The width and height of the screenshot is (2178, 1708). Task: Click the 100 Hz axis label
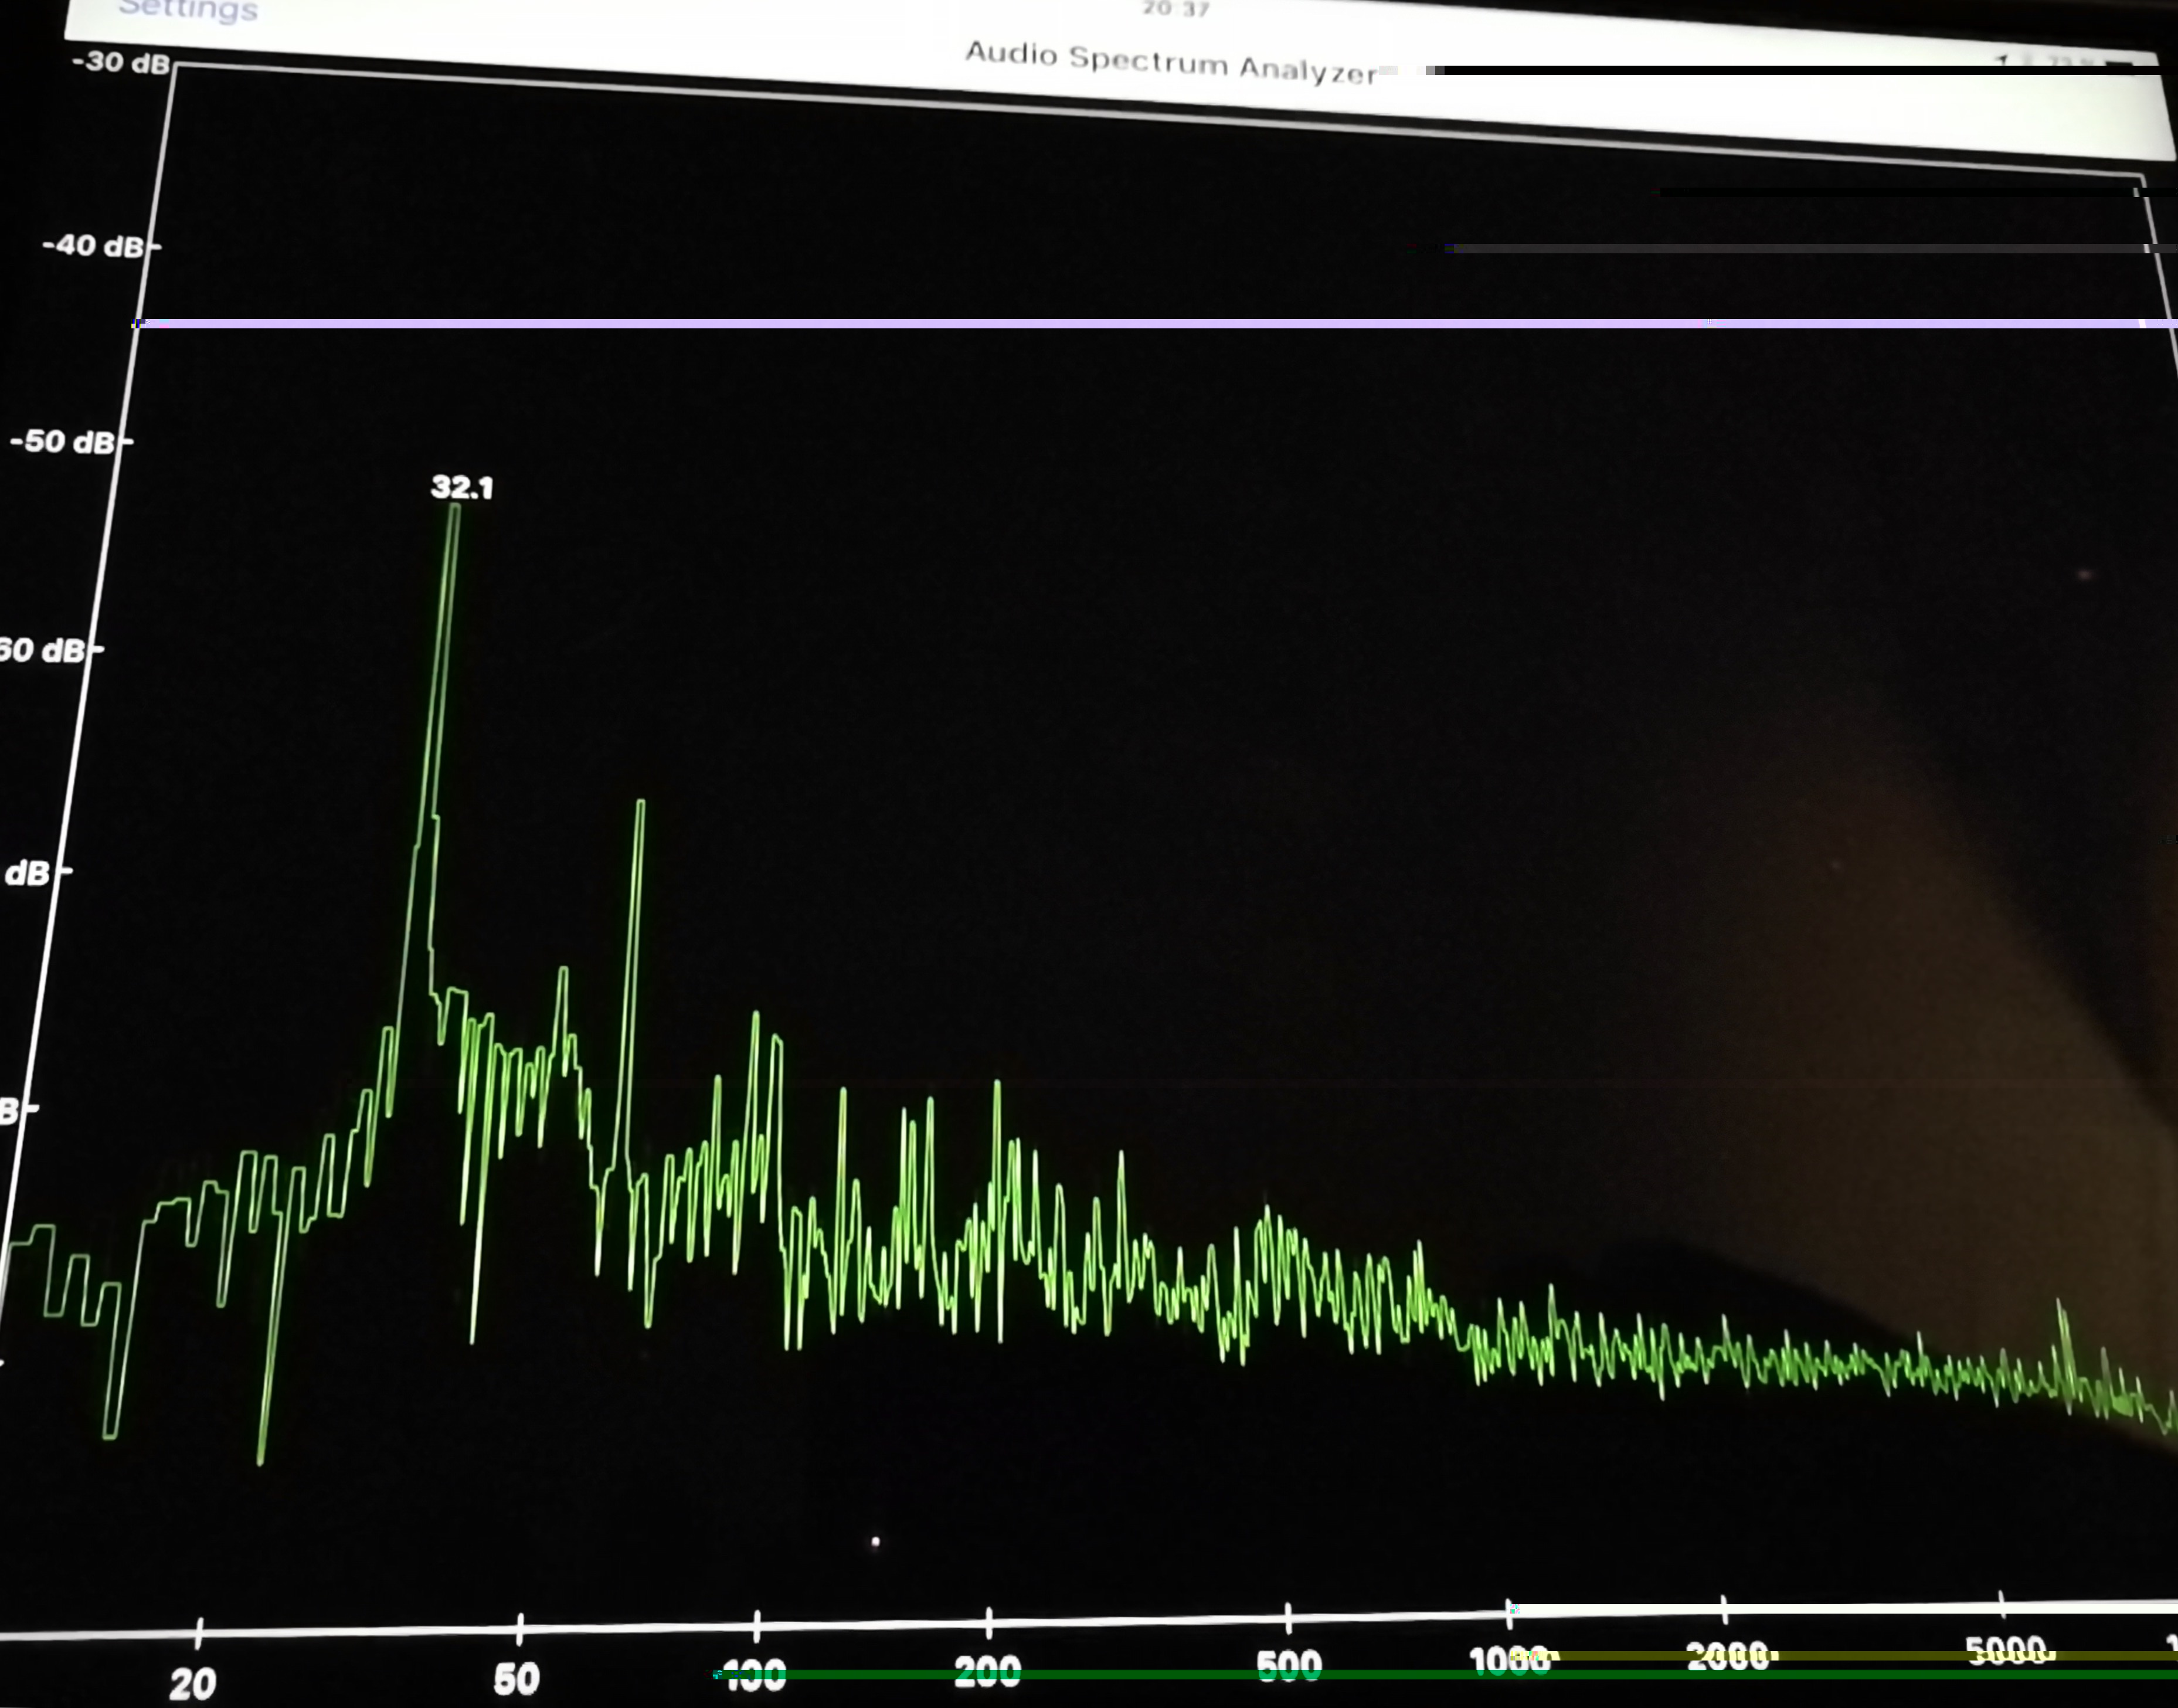click(755, 1675)
